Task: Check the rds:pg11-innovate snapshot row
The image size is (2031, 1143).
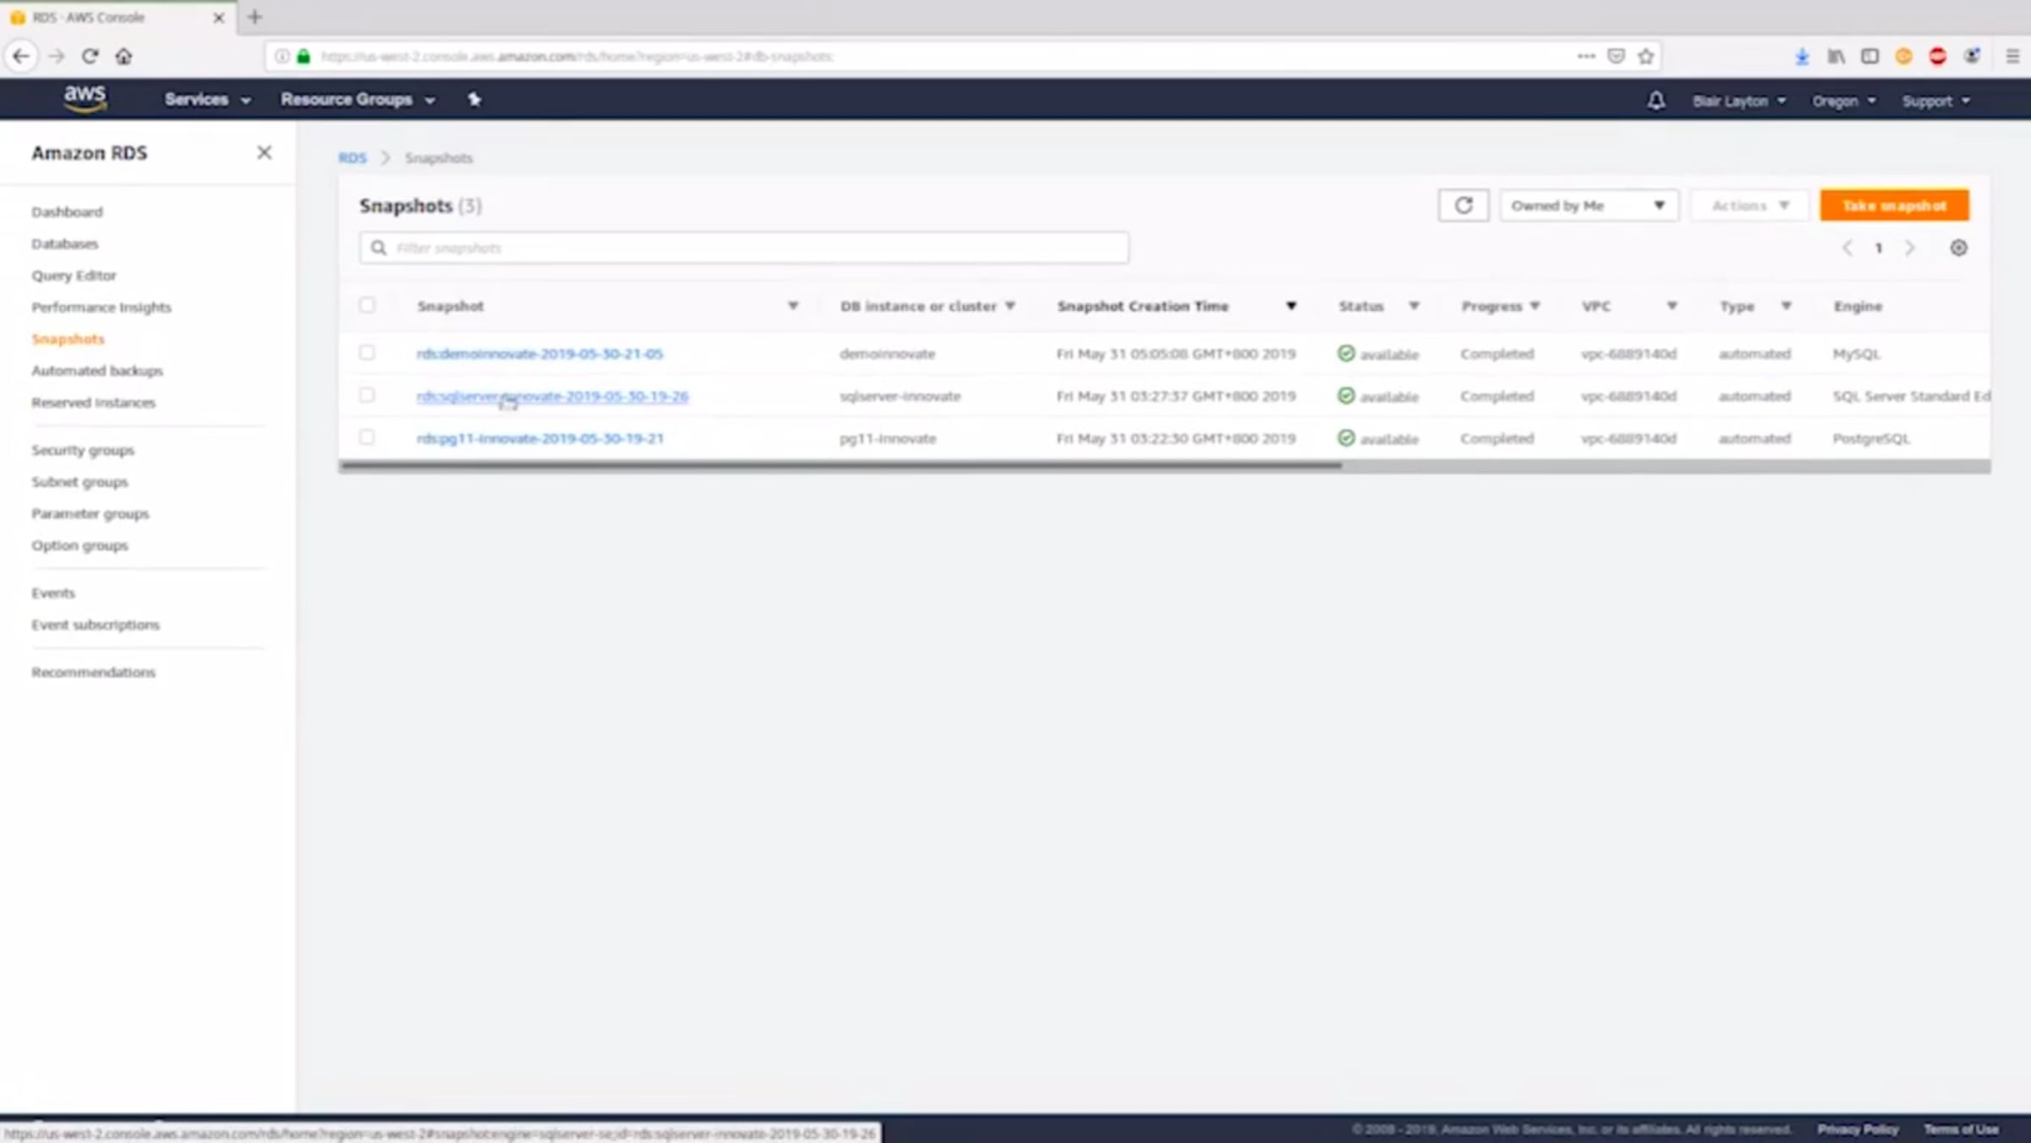Action: click(366, 437)
